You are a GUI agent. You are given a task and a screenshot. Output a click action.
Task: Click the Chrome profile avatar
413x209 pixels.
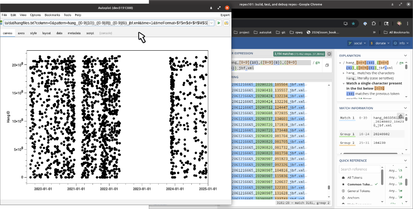[x=399, y=23]
